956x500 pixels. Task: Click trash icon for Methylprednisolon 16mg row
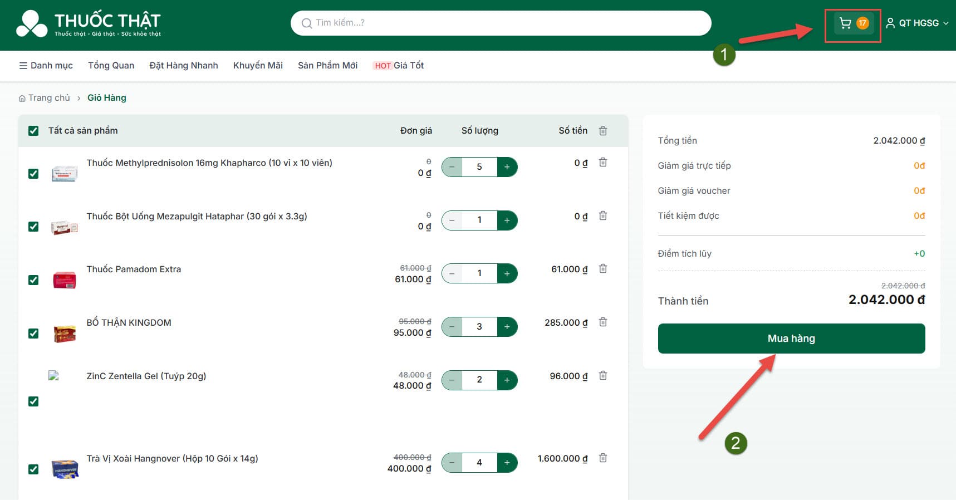pos(602,163)
